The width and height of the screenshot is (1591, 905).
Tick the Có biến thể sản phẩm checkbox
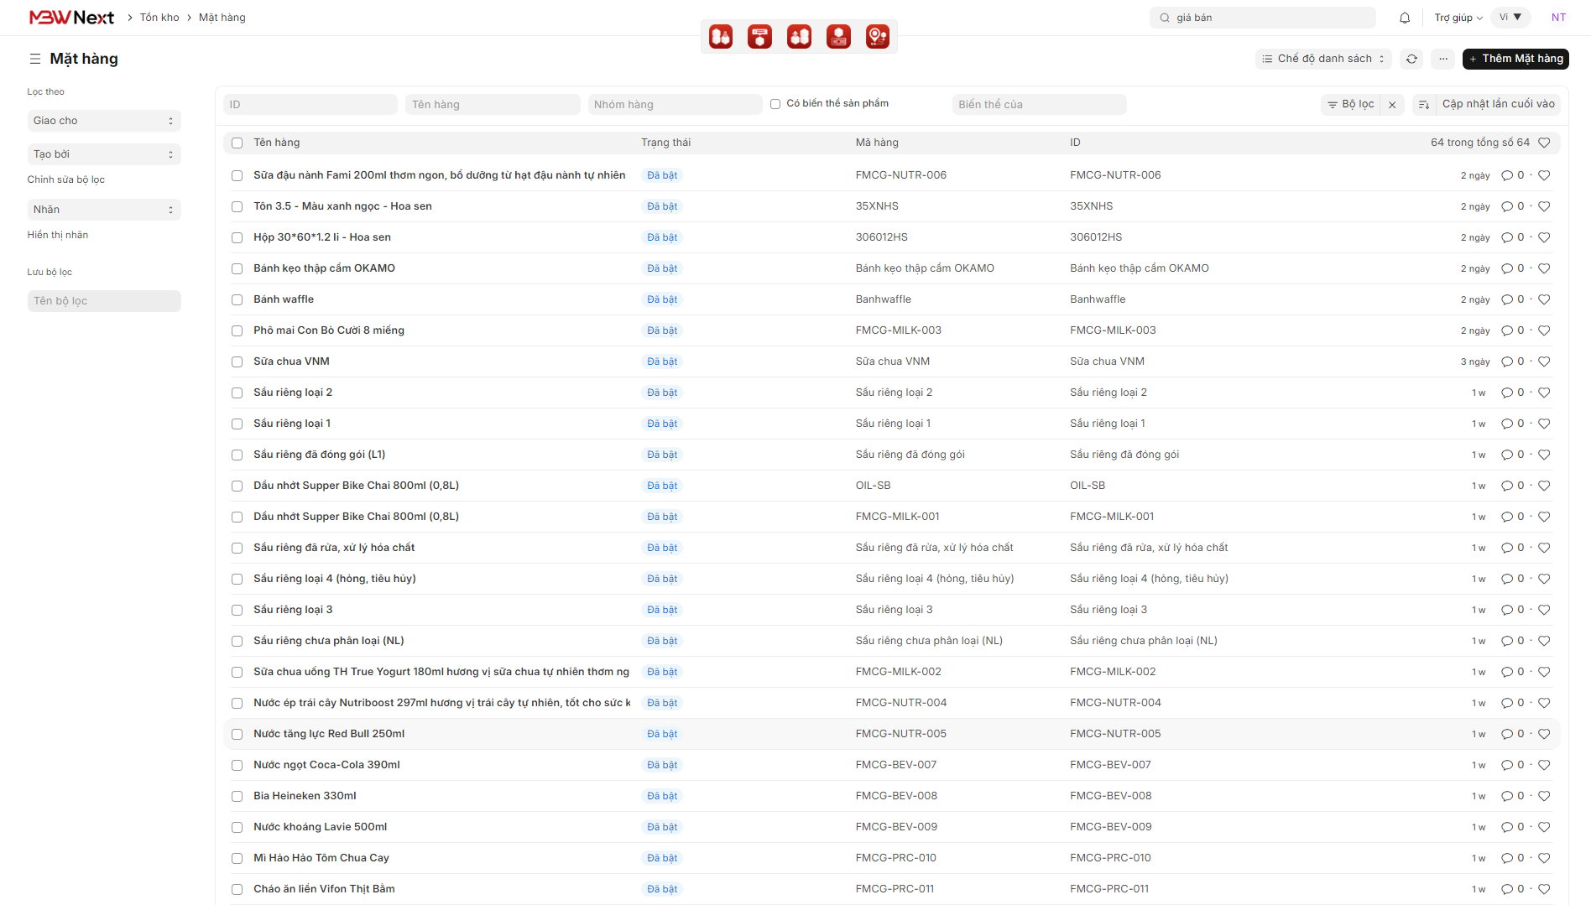(x=775, y=104)
